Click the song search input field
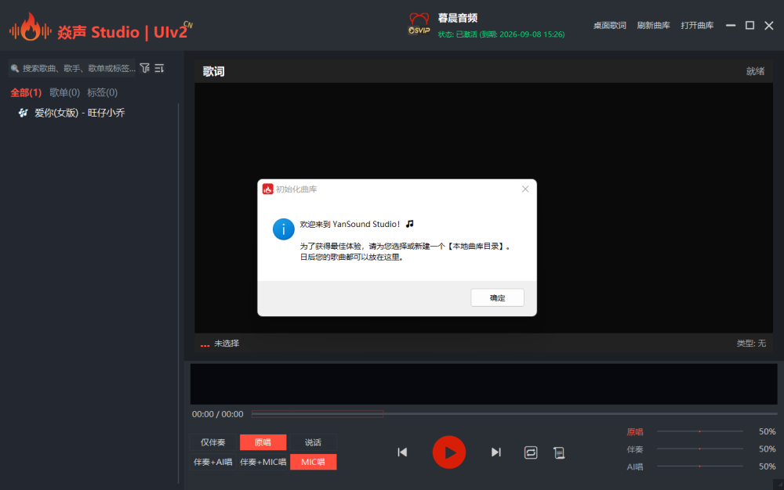Image resolution: width=784 pixels, height=490 pixels. pos(72,68)
